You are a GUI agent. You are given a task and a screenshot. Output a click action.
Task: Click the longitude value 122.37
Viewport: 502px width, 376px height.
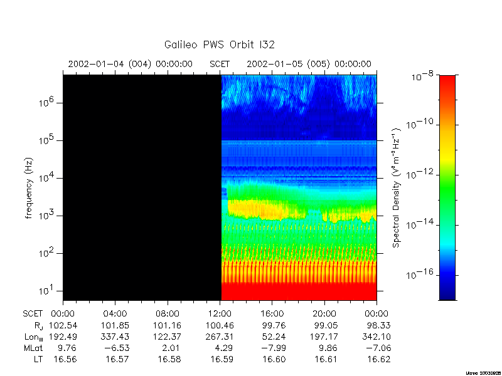pos(168,337)
